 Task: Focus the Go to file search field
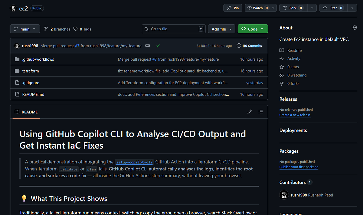174,29
